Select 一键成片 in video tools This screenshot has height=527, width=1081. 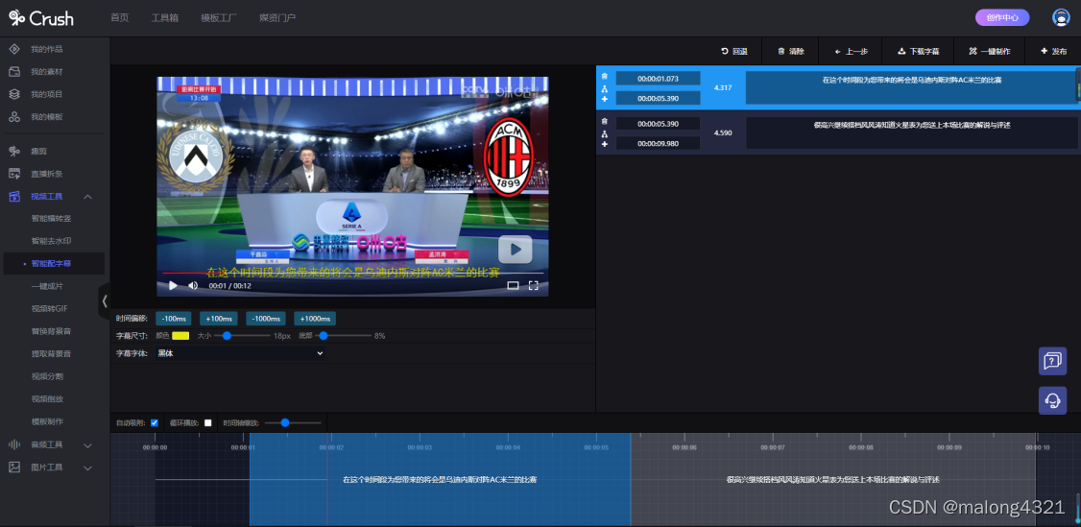47,286
